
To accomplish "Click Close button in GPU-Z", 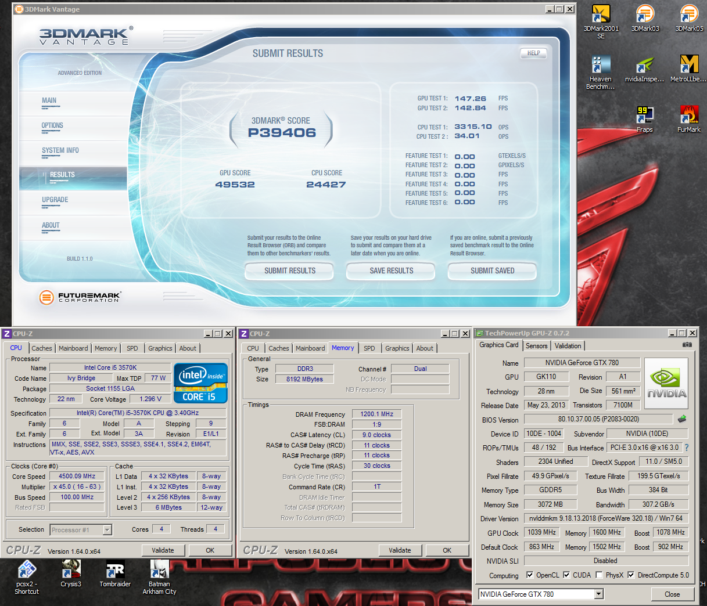I will [x=672, y=594].
